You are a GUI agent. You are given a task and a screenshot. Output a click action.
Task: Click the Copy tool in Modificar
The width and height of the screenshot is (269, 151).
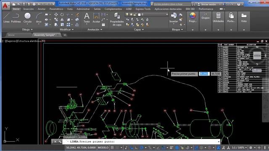pos(56,20)
